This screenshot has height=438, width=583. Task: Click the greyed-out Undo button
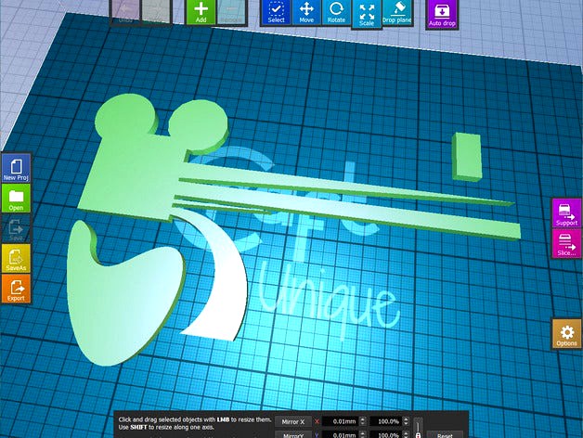pyautogui.click(x=125, y=12)
